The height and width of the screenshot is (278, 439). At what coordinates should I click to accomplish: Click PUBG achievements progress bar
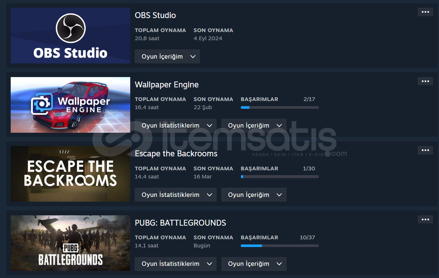[x=280, y=246]
